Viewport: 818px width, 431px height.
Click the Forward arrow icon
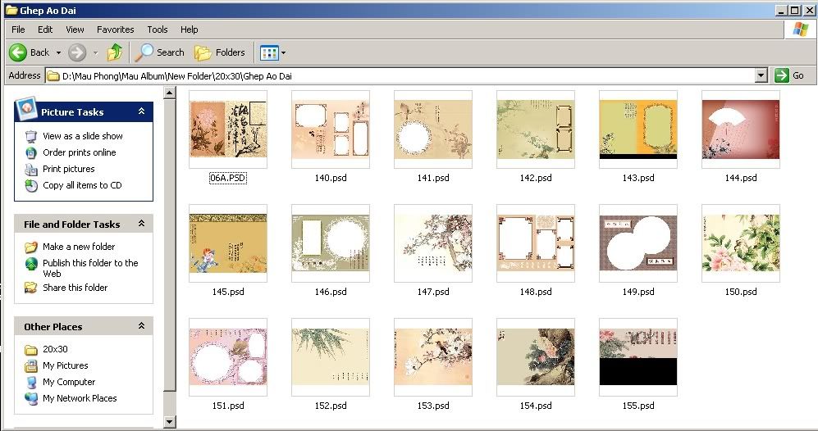click(x=77, y=52)
